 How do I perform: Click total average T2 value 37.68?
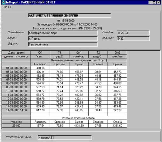(98, 126)
